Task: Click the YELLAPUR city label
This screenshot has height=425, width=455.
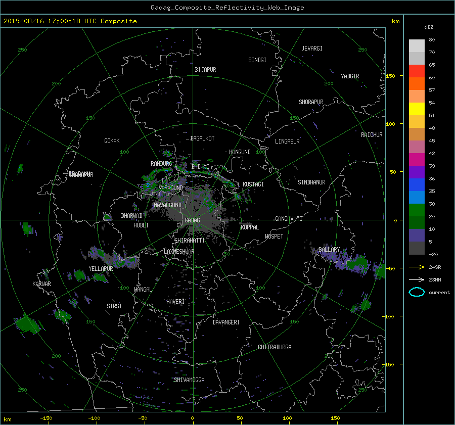Action: [x=101, y=269]
